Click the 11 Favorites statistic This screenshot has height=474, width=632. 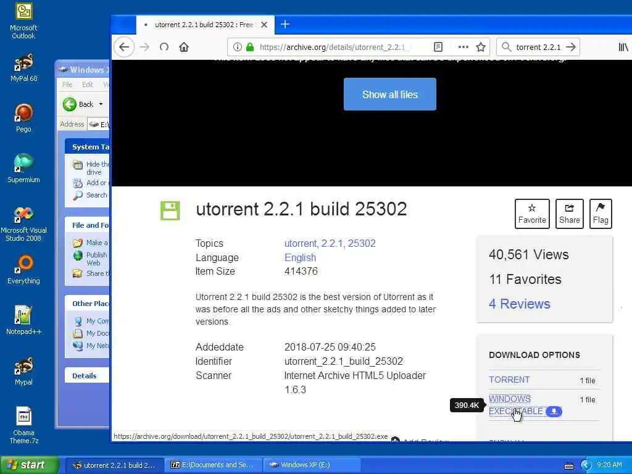coord(525,280)
